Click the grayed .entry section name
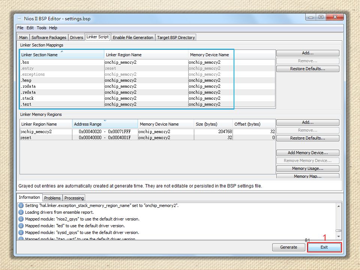The height and width of the screenshot is (270, 360). tap(27, 68)
